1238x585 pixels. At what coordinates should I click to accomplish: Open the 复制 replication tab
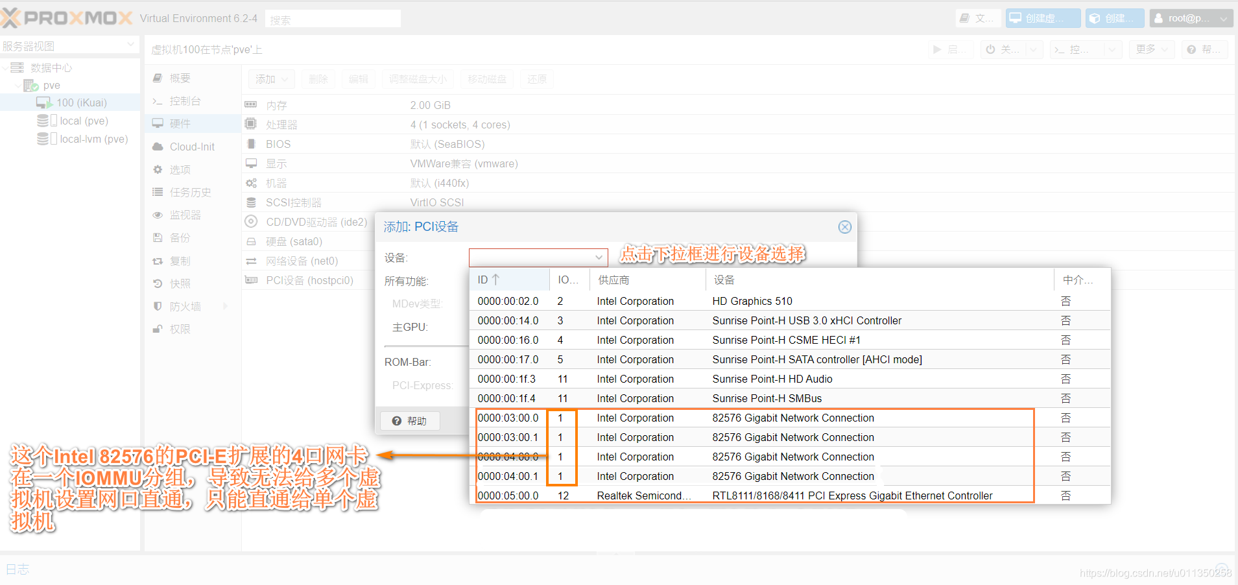(x=192, y=261)
